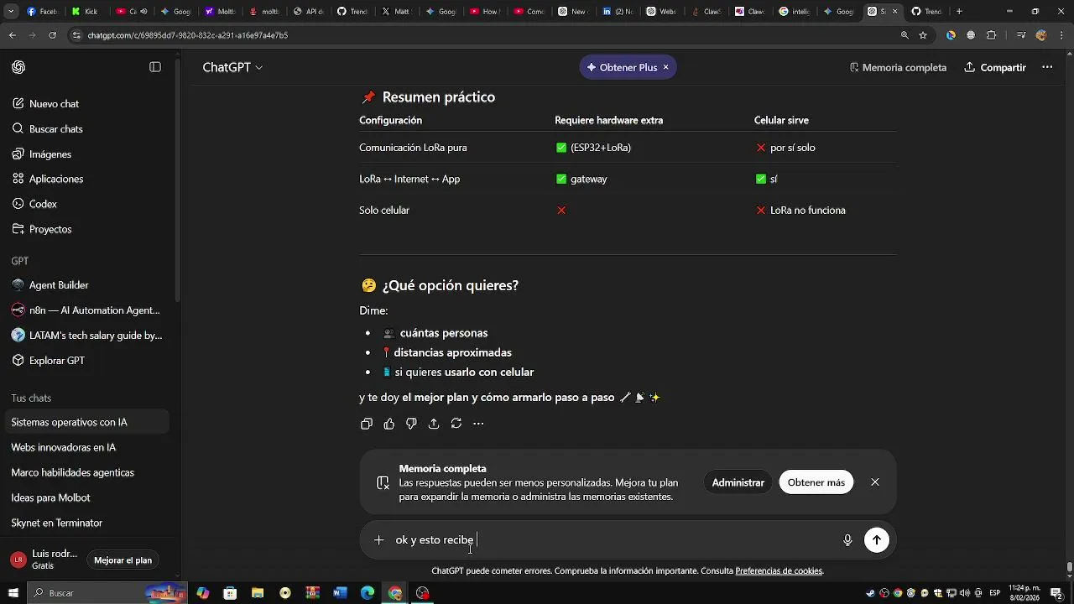Click the thumbs up icon

389,424
